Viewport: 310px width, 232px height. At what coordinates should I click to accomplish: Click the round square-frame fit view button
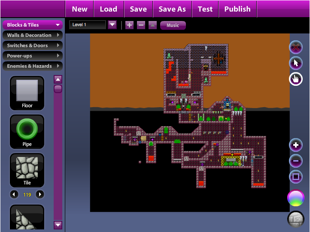click(296, 177)
